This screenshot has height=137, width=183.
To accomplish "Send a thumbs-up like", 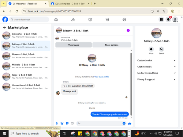I will click(130, 123).
